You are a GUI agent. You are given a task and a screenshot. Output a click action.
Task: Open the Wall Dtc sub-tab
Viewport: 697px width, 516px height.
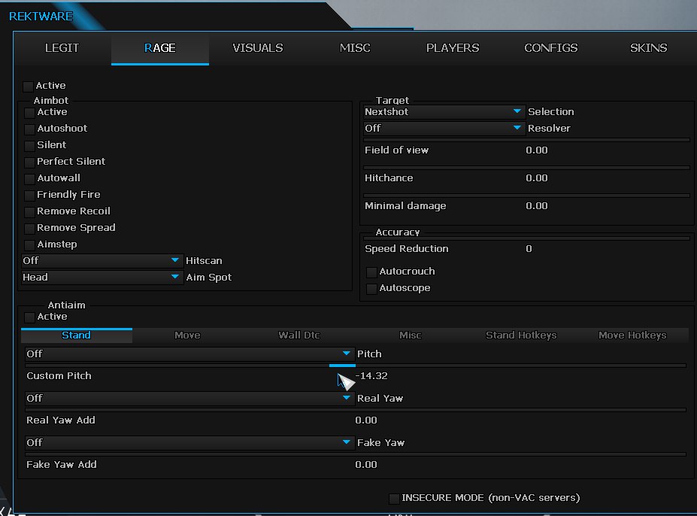pyautogui.click(x=299, y=335)
